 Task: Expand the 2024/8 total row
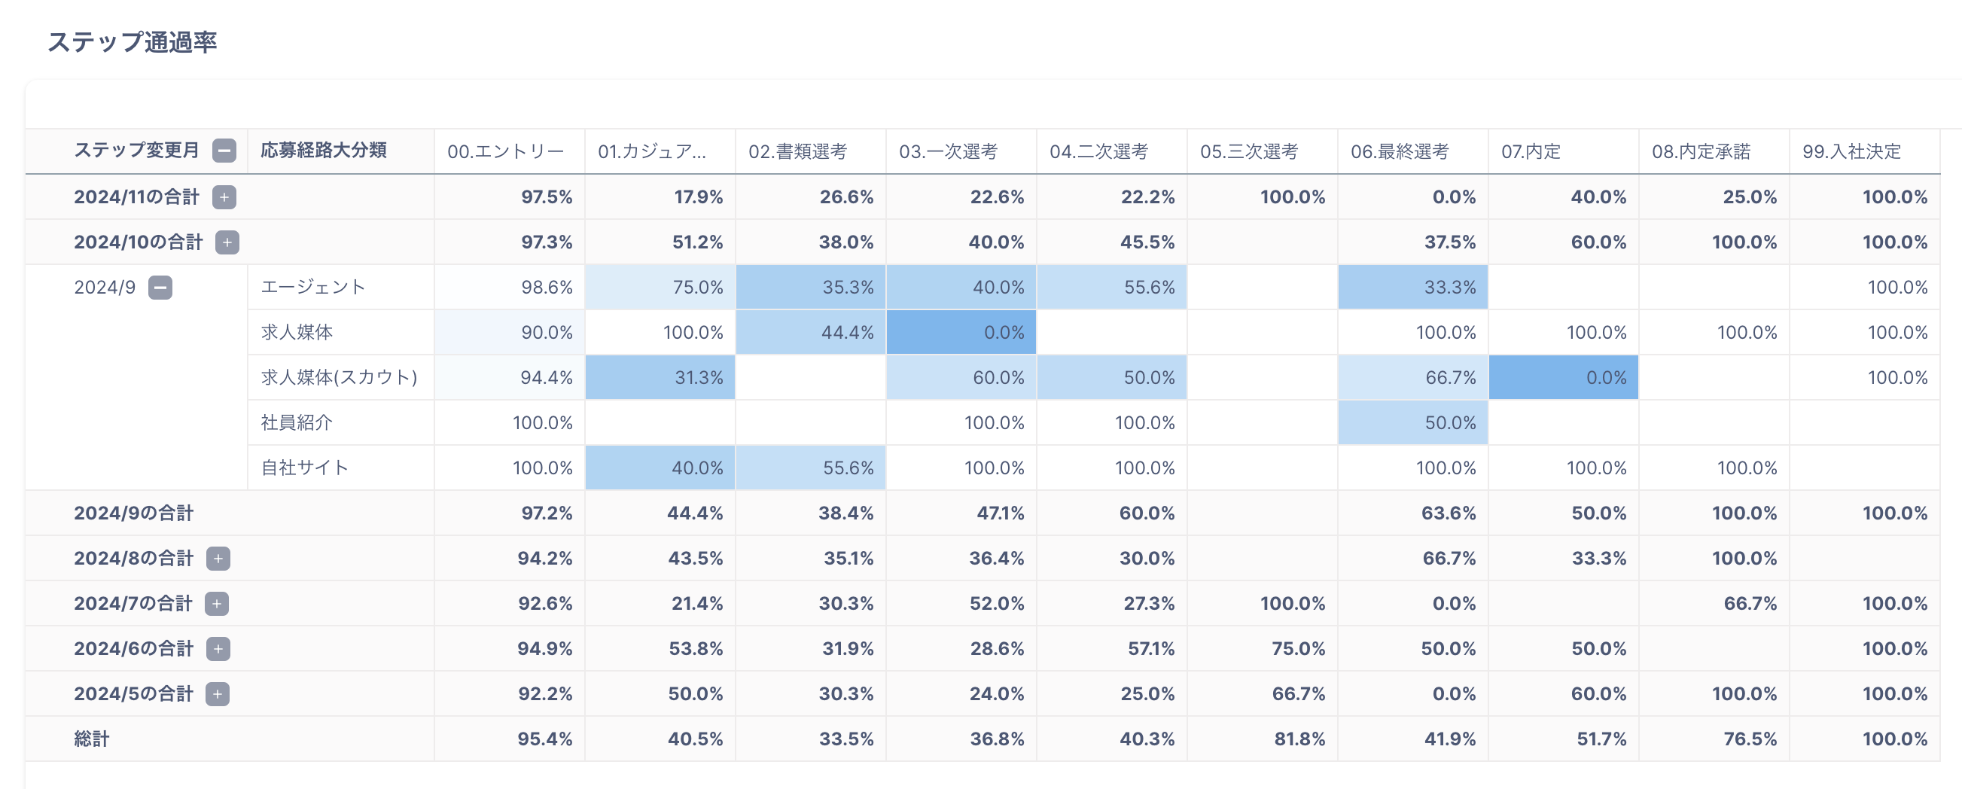coord(218,558)
